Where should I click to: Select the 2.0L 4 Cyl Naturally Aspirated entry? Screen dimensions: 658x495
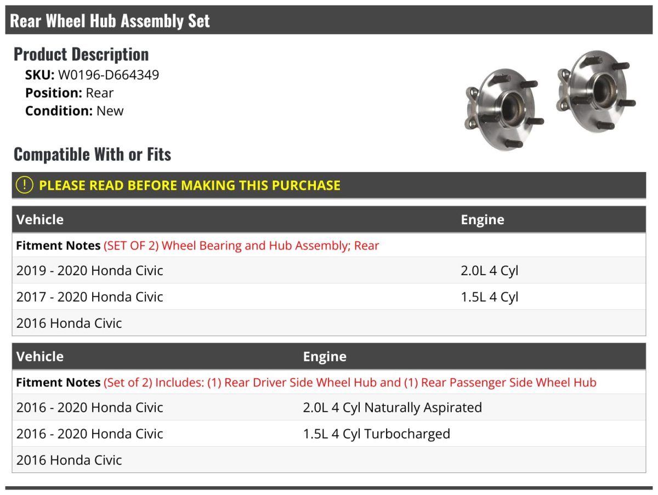tap(392, 408)
